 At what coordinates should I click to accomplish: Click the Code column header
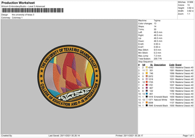click(x=172, y=65)
